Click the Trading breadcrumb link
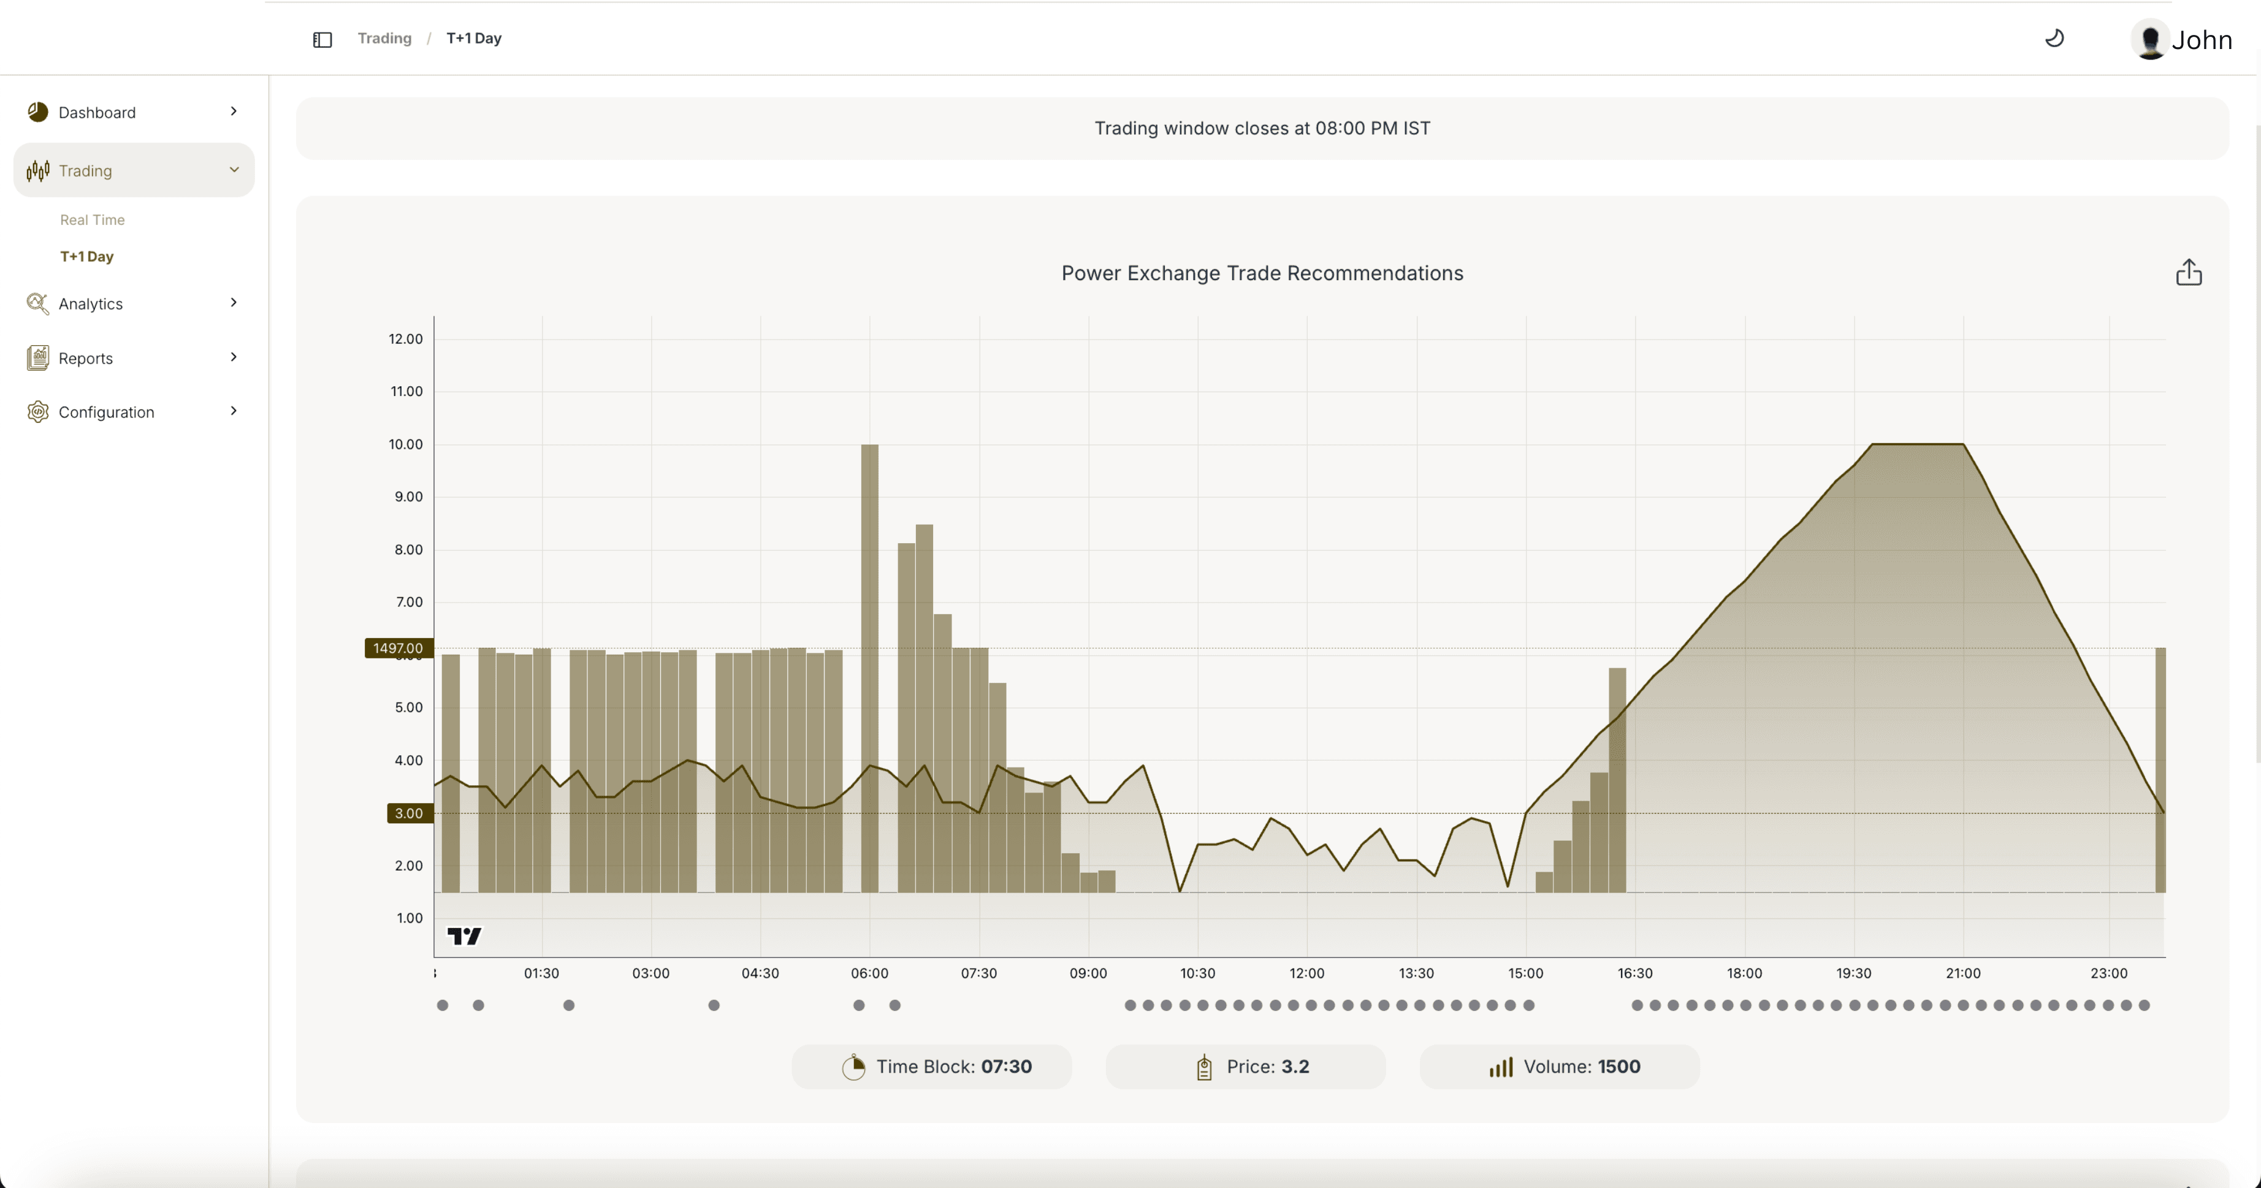Viewport: 2261px width, 1188px height. (384, 39)
